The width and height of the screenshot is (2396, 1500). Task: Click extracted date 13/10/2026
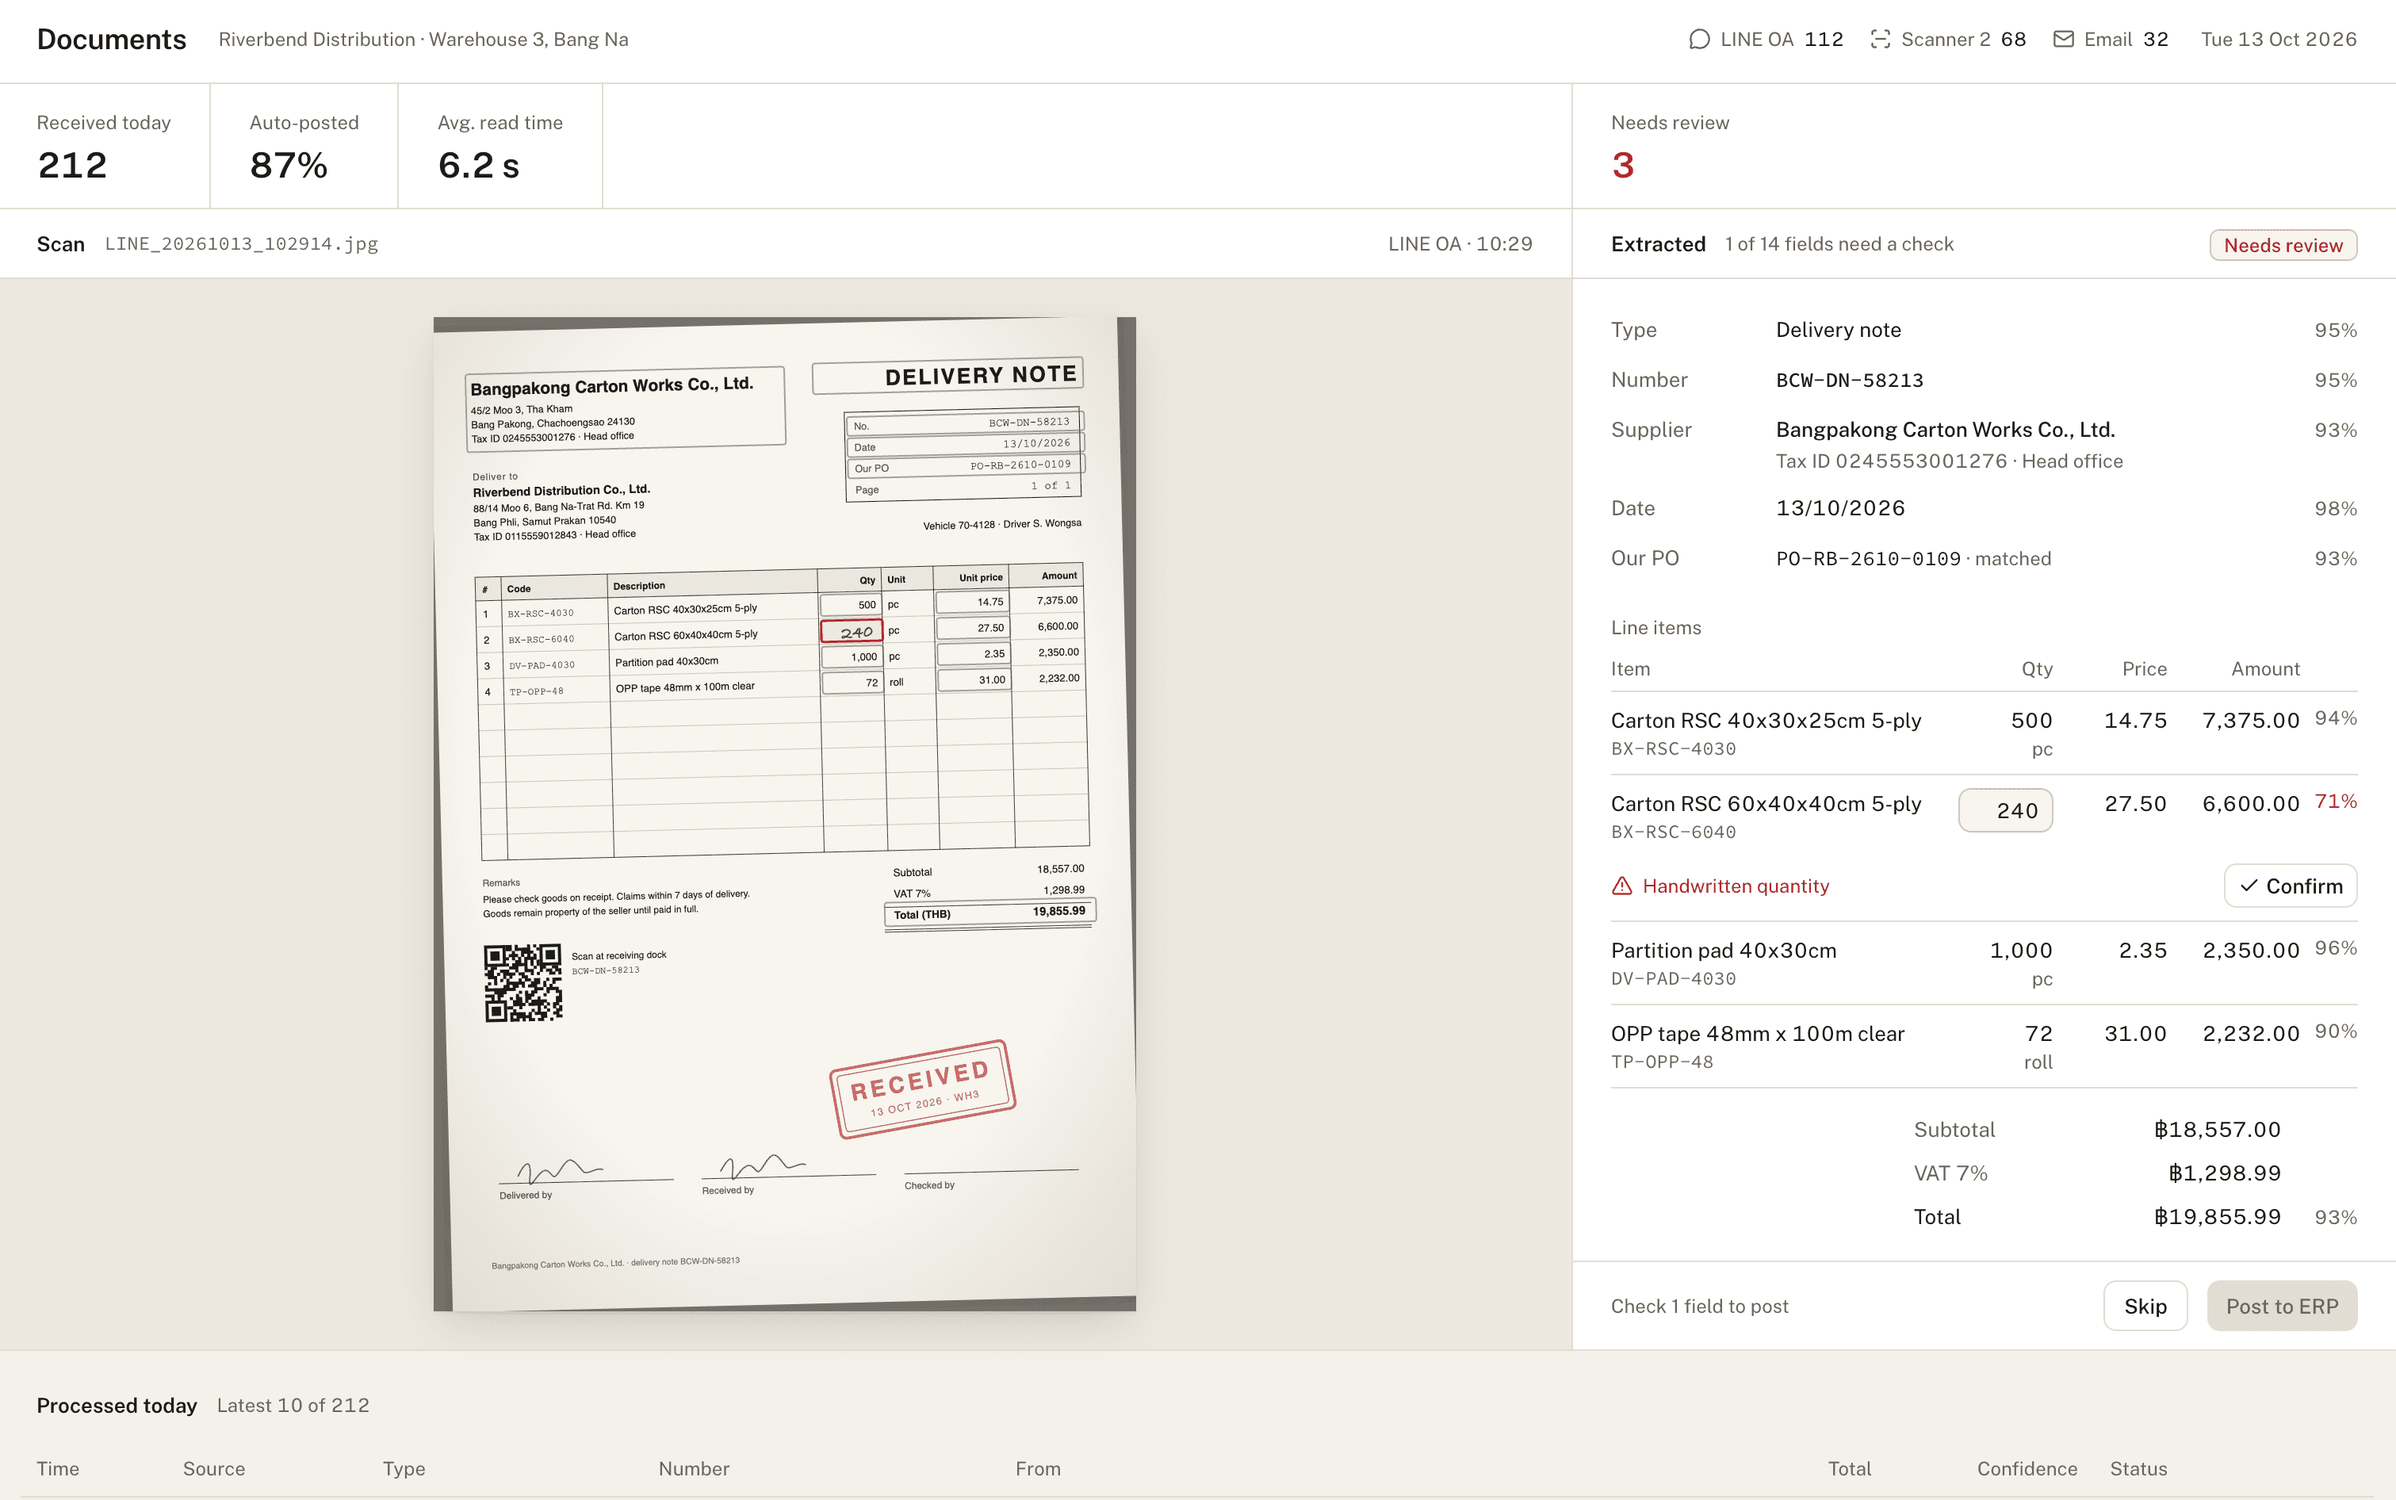1840,508
